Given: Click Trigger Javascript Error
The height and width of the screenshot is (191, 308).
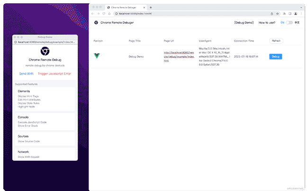Looking at the screenshot, I should (x=54, y=74).
